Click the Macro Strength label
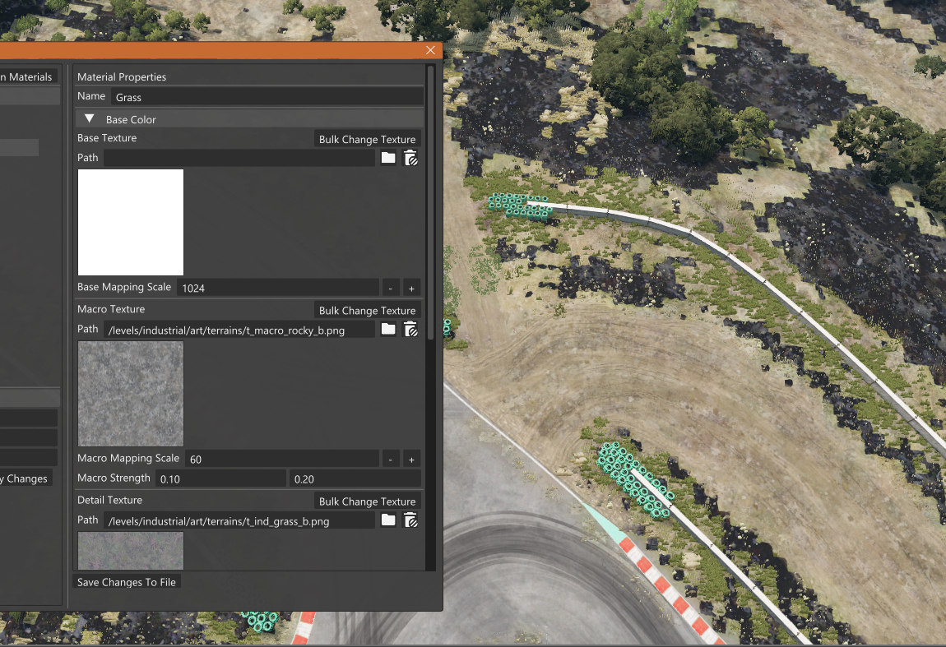The image size is (946, 647). (114, 478)
